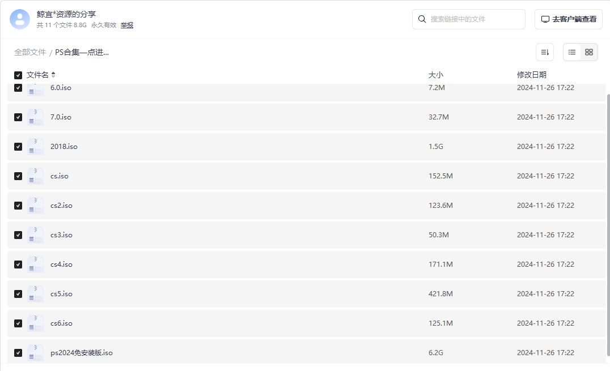Screen dimensions: 610x371
Task: Click the ps2024免安装版.iso file icon
Action: pyautogui.click(x=35, y=353)
